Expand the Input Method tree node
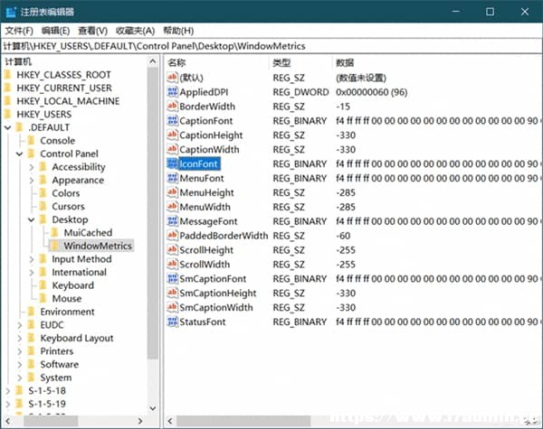The image size is (543, 429). point(32,259)
